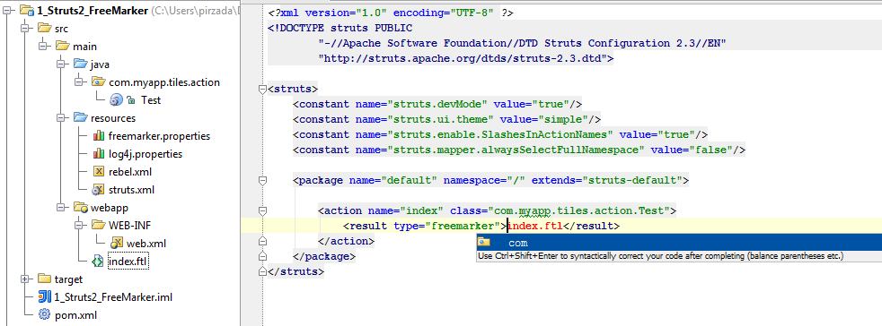Image resolution: width=882 pixels, height=326 pixels.
Task: Expand the target folder node
Action: (x=25, y=279)
